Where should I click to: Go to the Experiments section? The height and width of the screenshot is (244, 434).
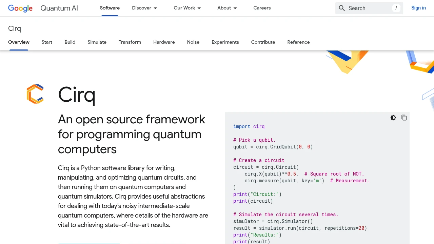click(225, 42)
